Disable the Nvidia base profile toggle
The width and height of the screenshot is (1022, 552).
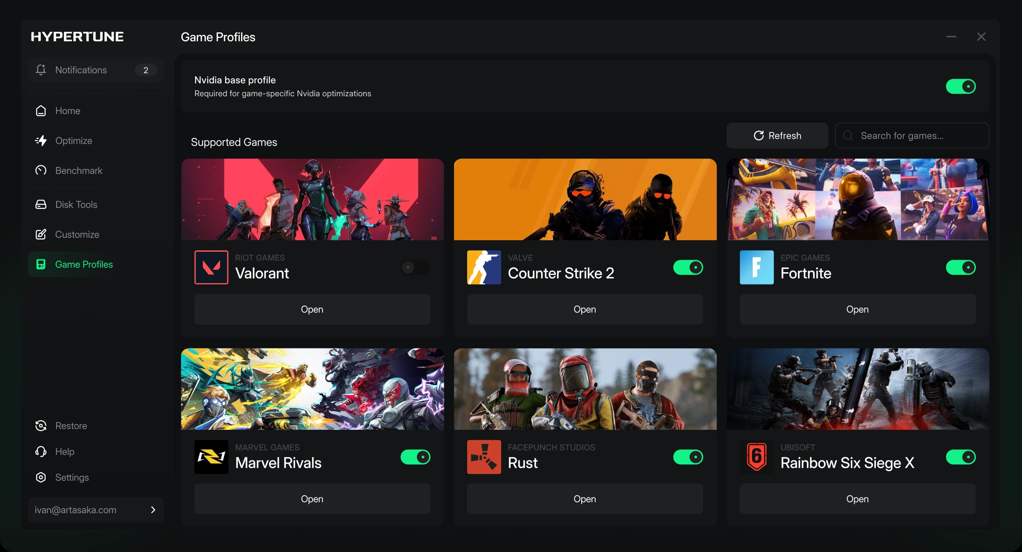(x=961, y=86)
